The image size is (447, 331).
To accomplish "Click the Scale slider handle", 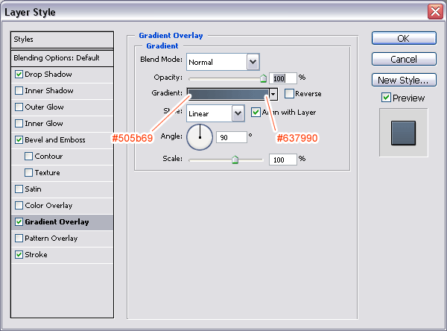I will coord(235,159).
